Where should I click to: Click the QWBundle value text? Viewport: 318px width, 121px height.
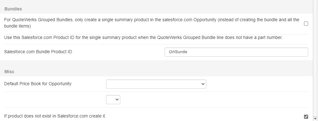click(178, 52)
